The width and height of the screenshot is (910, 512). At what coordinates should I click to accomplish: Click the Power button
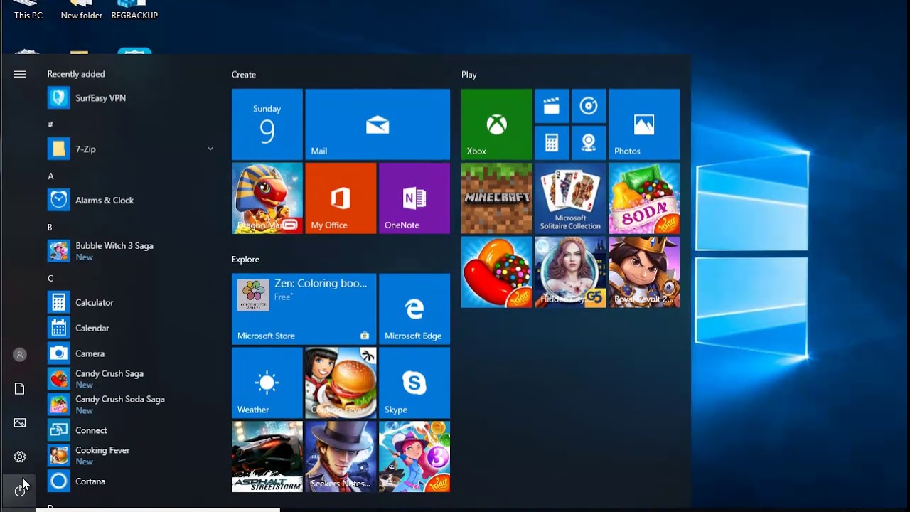coord(20,490)
